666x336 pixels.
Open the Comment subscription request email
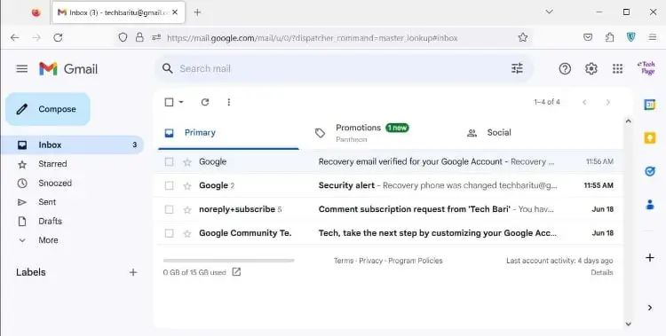pos(389,209)
